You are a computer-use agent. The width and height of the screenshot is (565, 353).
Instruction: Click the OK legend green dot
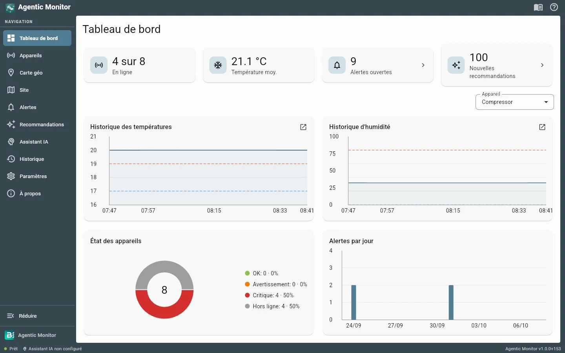pyautogui.click(x=247, y=273)
